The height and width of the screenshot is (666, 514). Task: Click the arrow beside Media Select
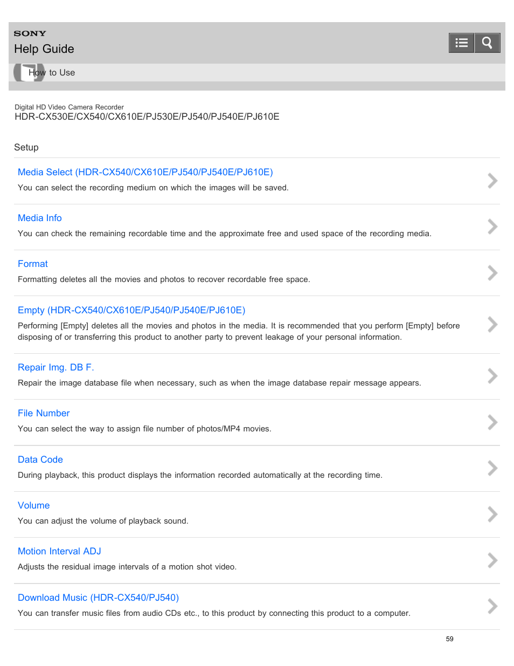(492, 181)
